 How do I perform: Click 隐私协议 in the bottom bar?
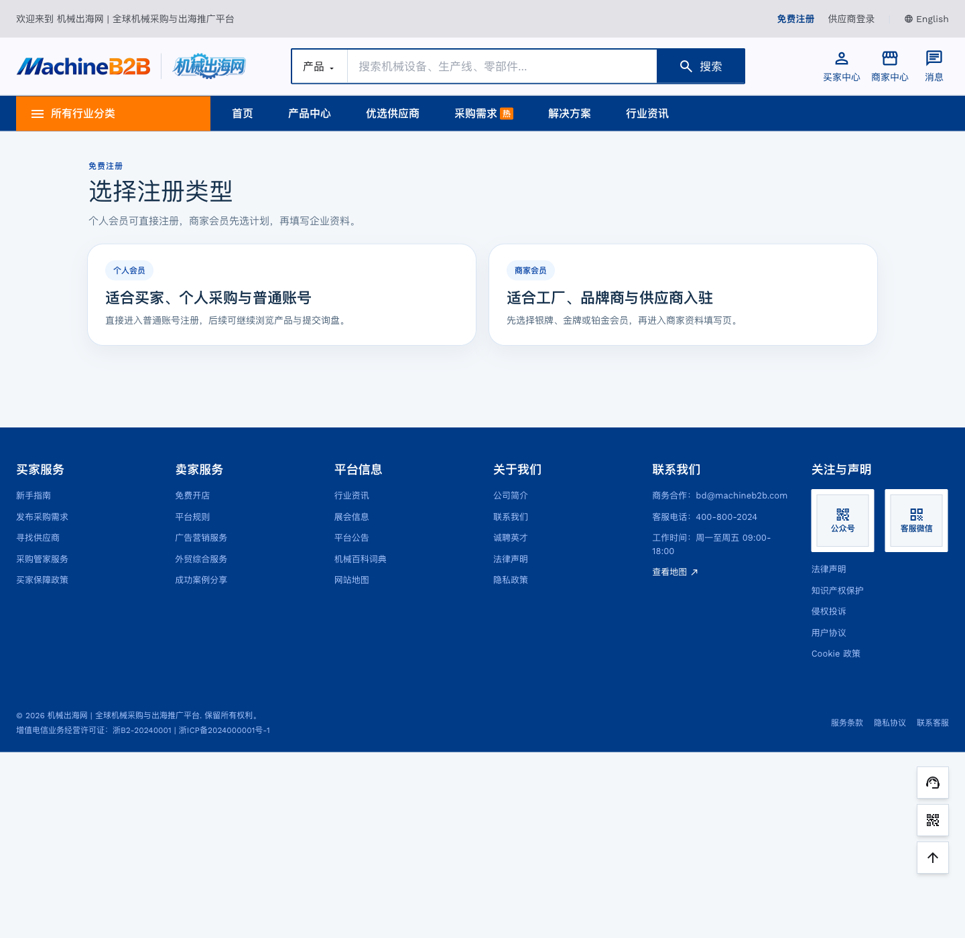coord(890,723)
